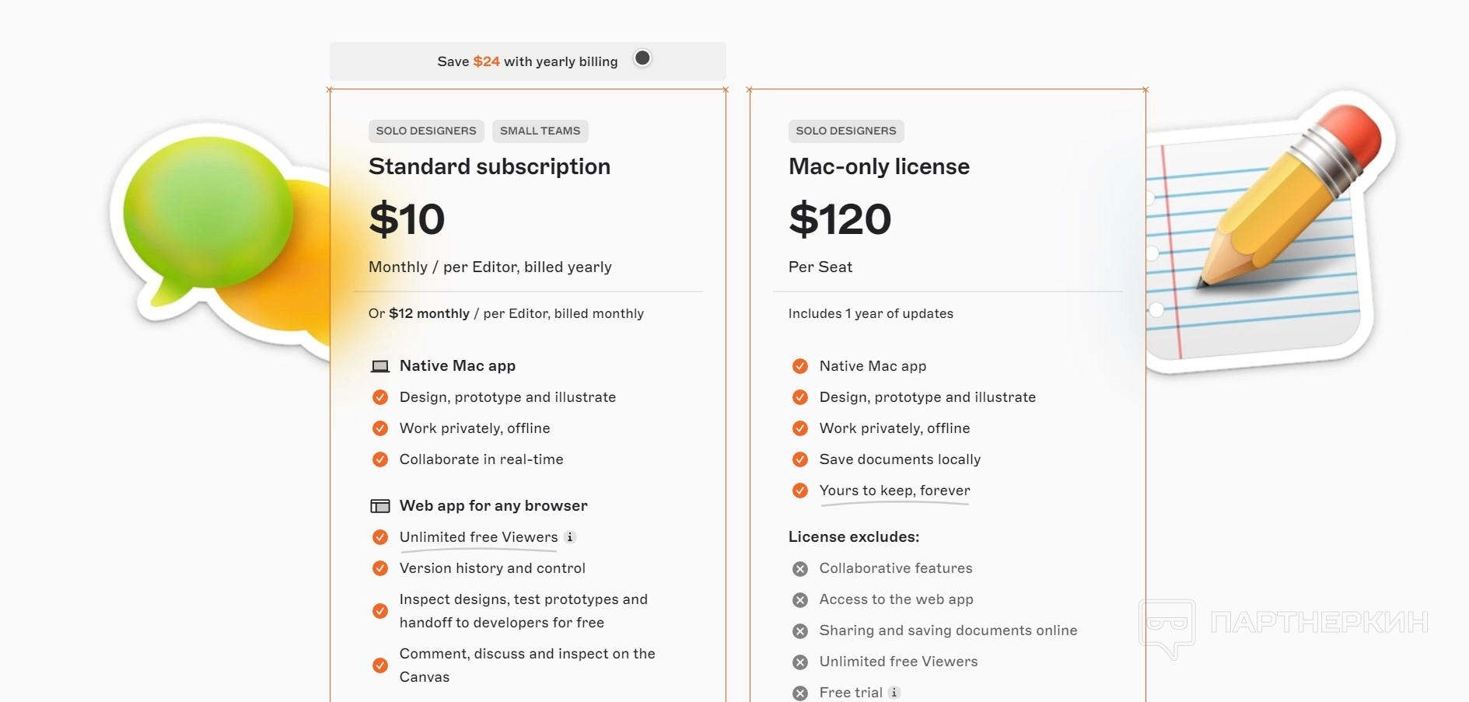Open the info icon next to Unlimited free Viewers
Screen dimensions: 1469x702
[570, 537]
